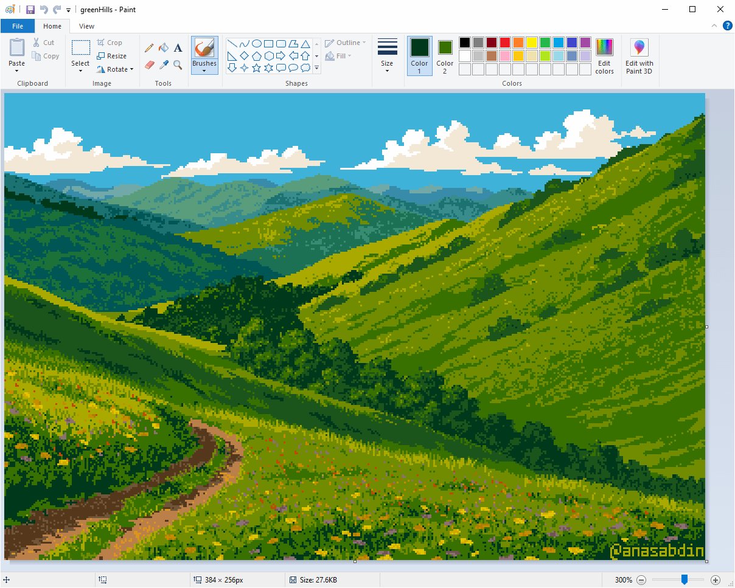
Task: Activate the Color 2 selector
Action: (x=445, y=55)
